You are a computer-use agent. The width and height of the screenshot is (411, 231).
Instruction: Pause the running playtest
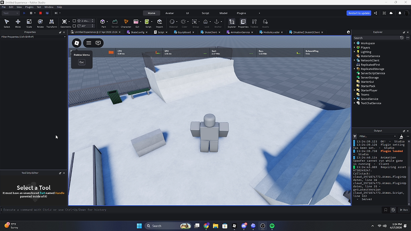click(x=31, y=13)
